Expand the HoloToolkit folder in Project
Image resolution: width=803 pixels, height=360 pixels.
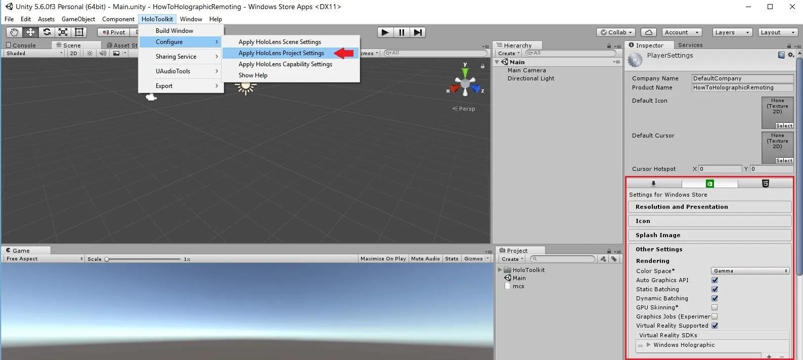coord(500,270)
